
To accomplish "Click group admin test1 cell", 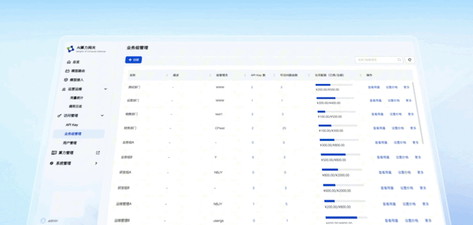I will point(219,114).
